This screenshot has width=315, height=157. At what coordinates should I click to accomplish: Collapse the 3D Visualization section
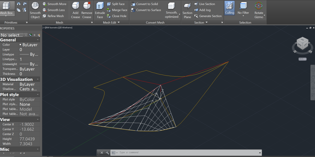[38, 79]
